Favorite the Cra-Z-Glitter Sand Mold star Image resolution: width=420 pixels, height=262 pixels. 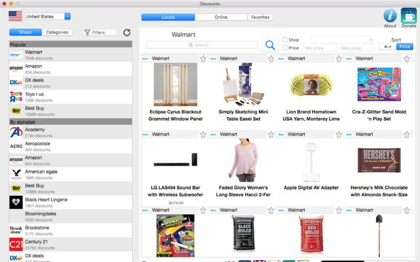click(x=406, y=59)
